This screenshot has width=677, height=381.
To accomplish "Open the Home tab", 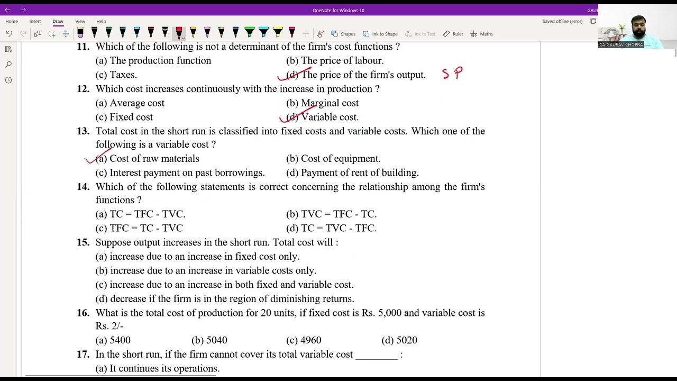I will pos(12,21).
